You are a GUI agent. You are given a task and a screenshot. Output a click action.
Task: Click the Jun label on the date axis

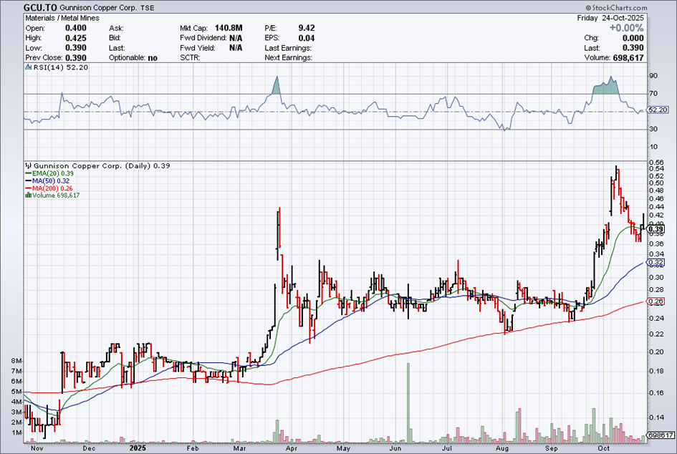(395, 448)
